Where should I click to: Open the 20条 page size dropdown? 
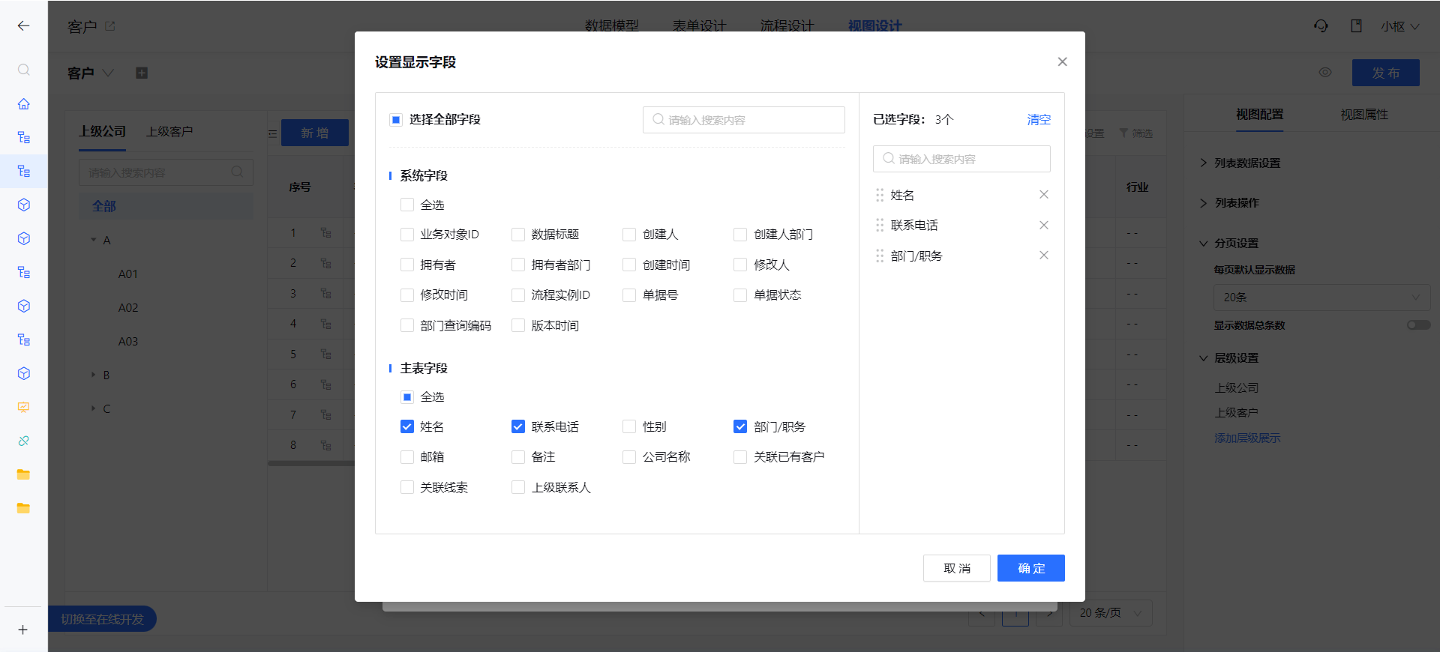(1321, 298)
